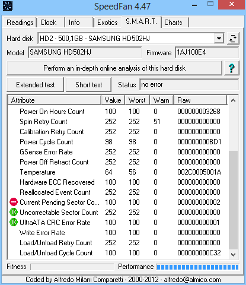Viewport: 246px width, 285px height.
Task: Select the UltraATA CRC Error Rate label
Action: 55,223
